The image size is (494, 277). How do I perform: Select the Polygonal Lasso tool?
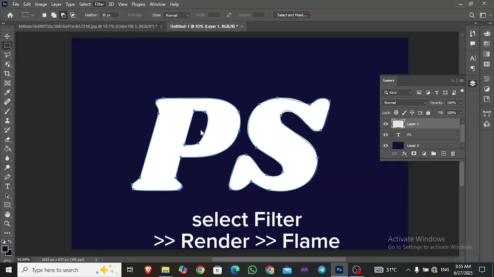pos(7,55)
